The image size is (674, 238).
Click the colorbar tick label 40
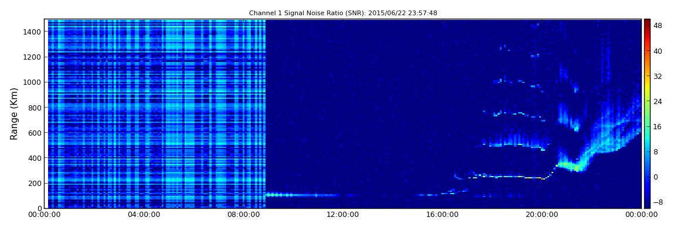(x=658, y=51)
